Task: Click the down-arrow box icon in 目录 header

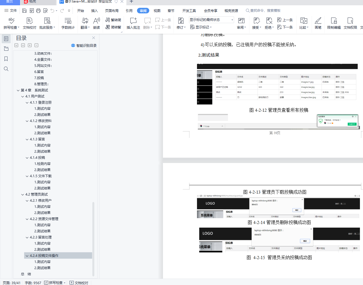Action: (x=16, y=45)
